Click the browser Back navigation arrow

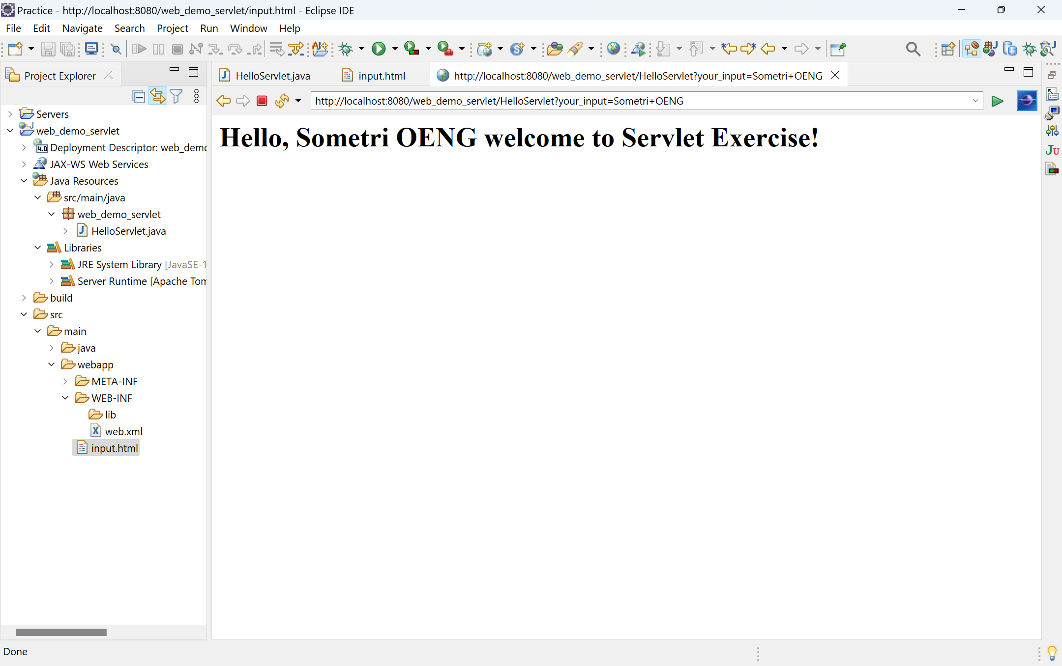[x=224, y=101]
